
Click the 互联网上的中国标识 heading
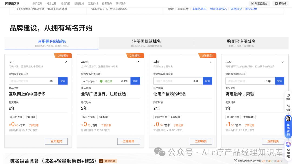[27, 94]
